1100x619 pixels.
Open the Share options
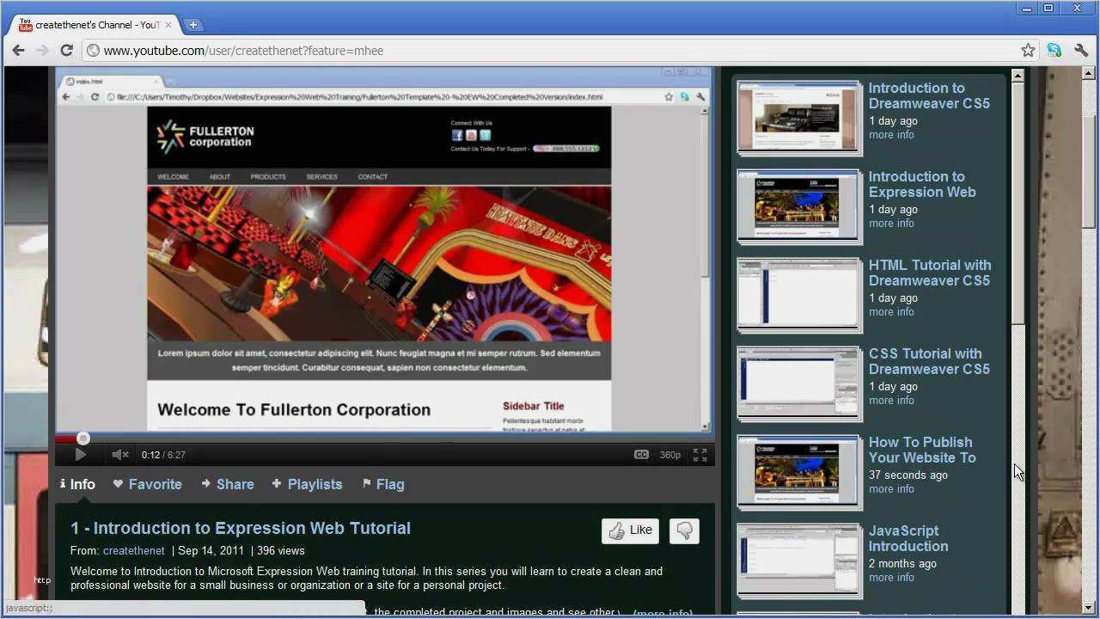[x=228, y=484]
